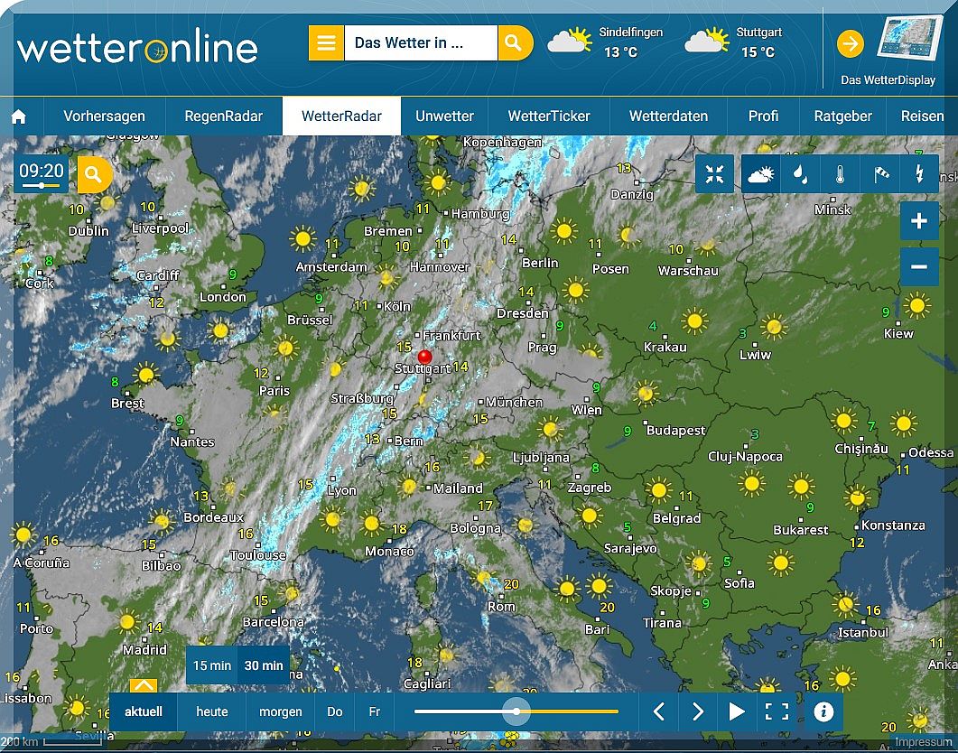
Task: Click the timeline slider handle
Action: point(516,711)
